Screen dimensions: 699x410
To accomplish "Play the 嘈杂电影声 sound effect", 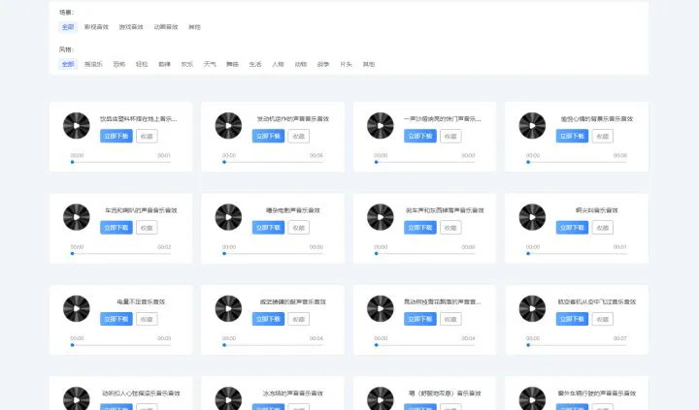I will click(x=228, y=217).
